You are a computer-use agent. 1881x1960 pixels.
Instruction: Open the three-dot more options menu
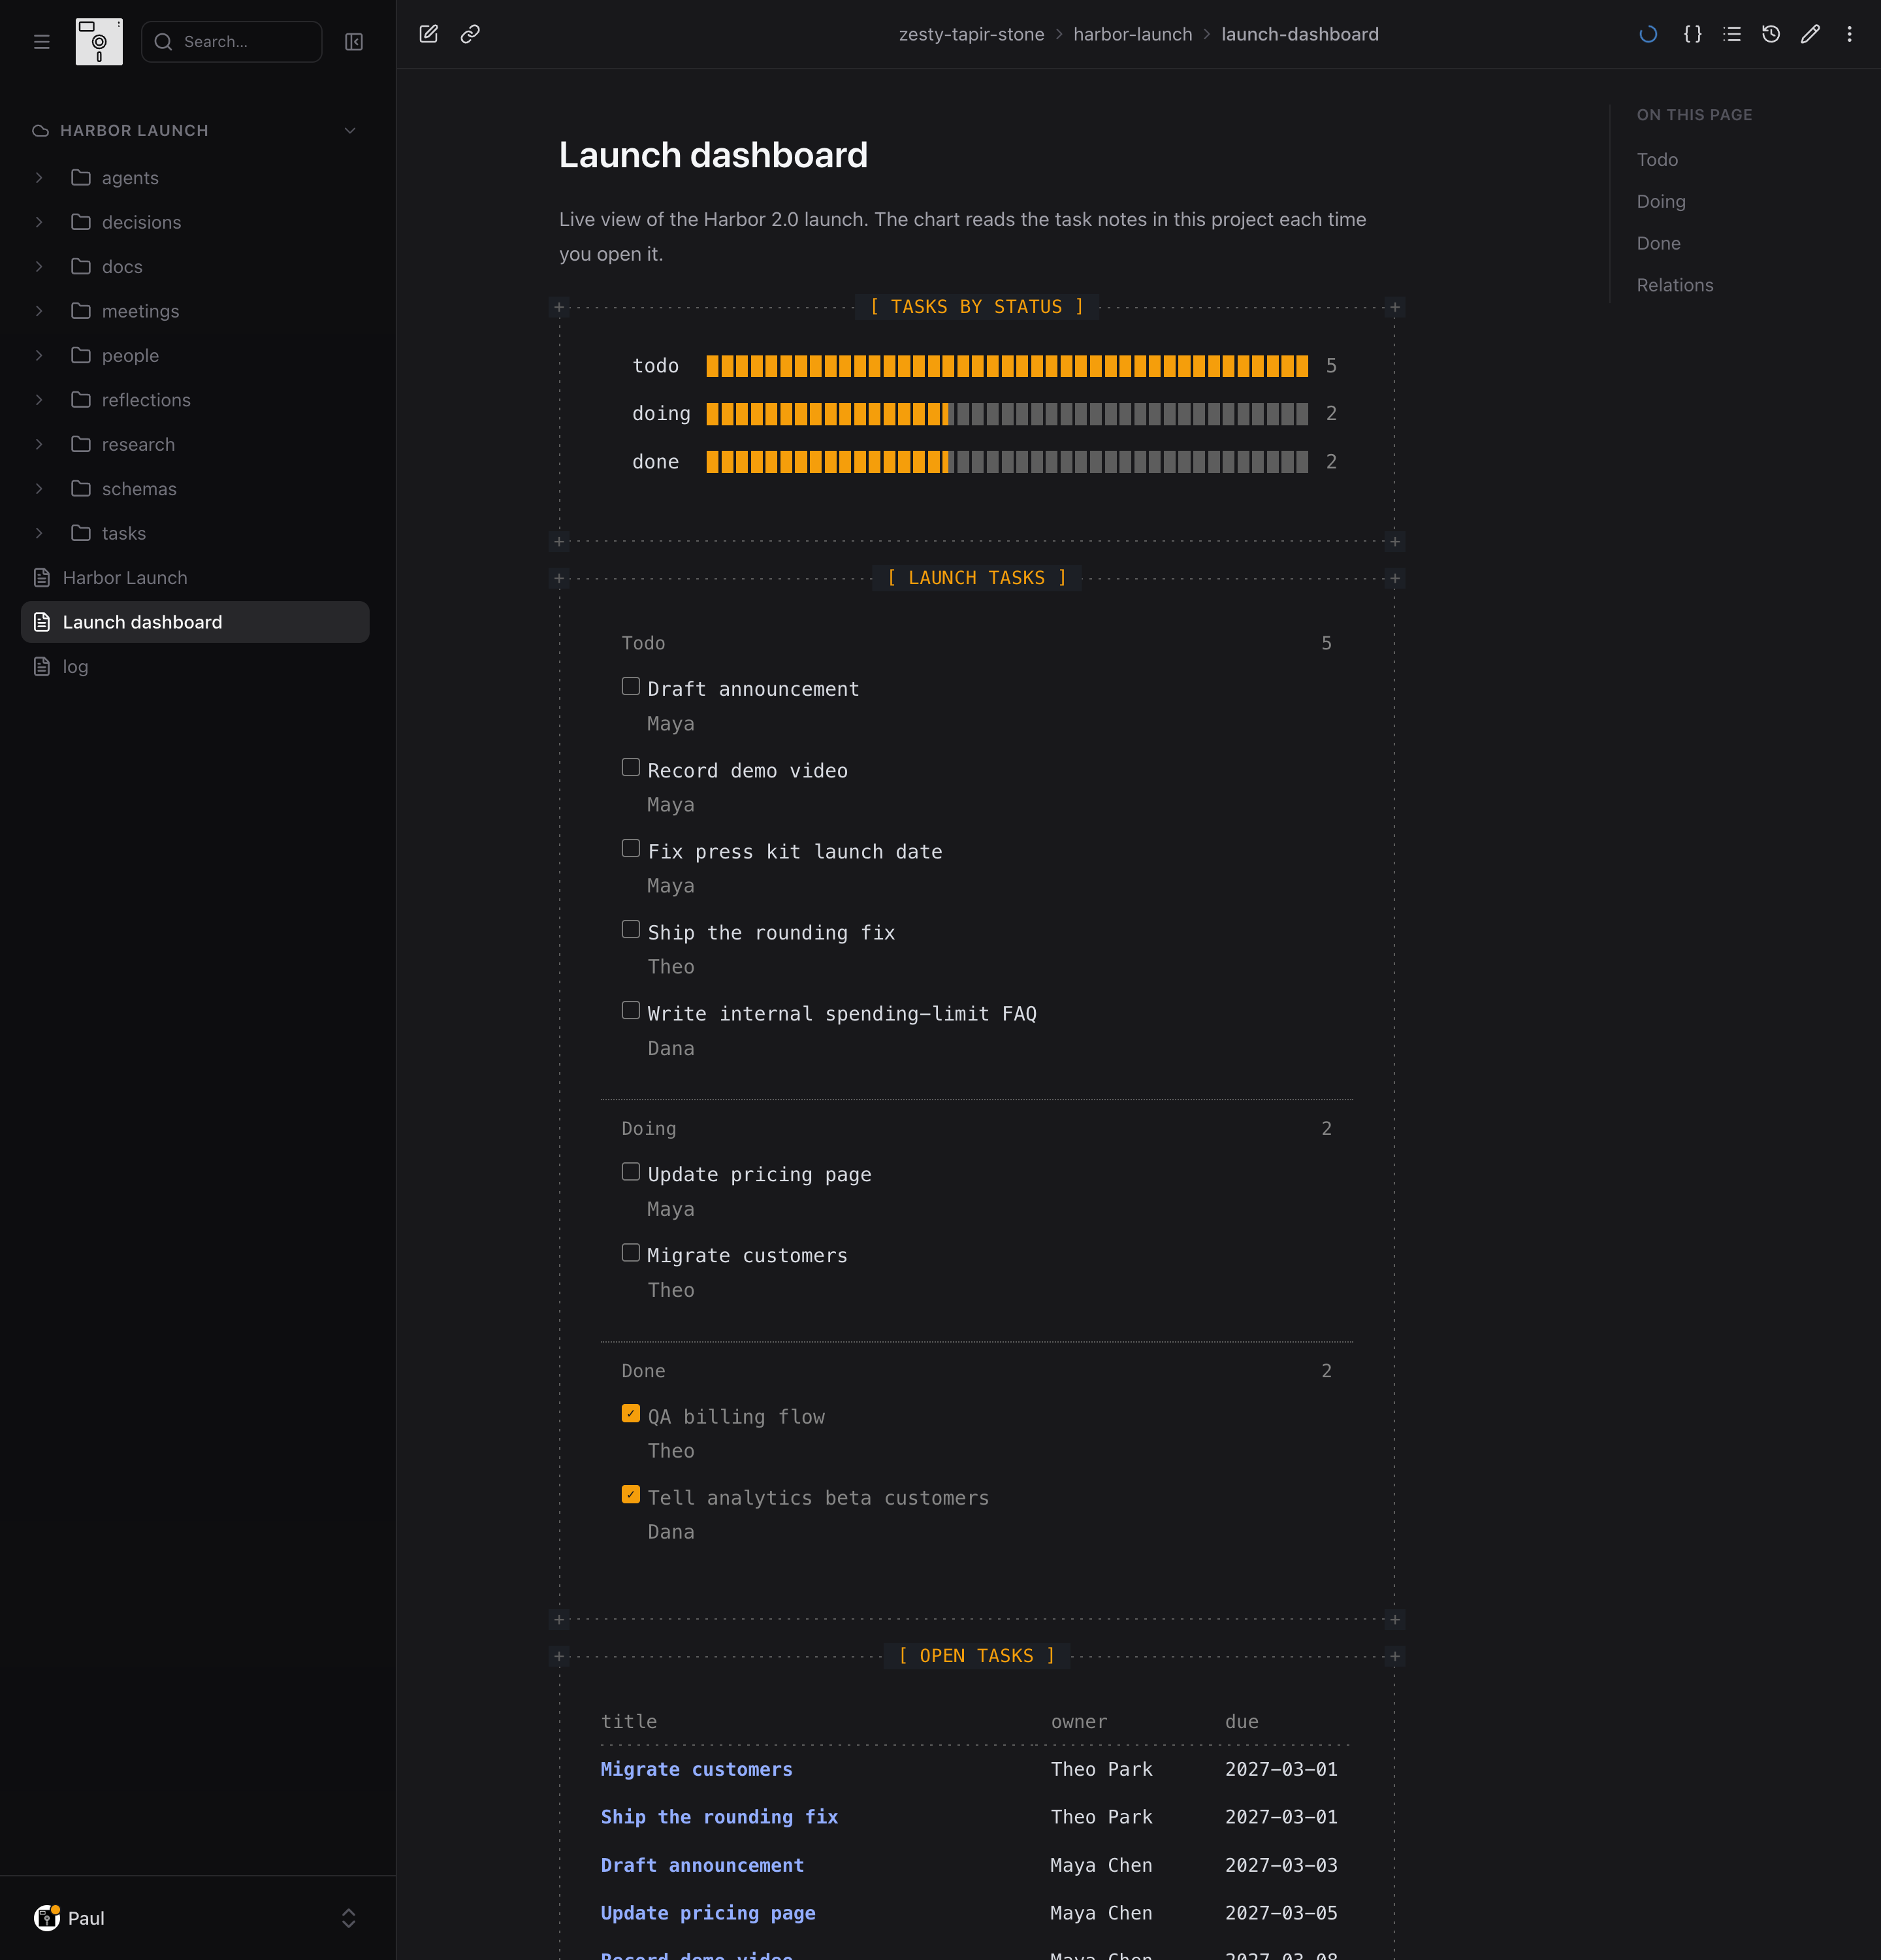pos(1849,34)
